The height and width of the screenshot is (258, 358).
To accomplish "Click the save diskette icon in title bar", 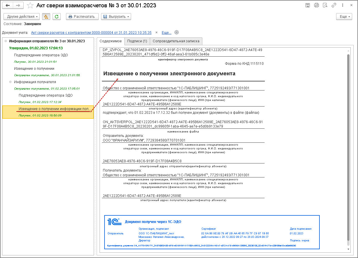I will 307,5.
